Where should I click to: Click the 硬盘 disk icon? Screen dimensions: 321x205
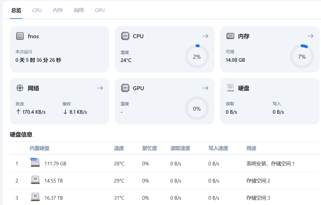coord(230,88)
